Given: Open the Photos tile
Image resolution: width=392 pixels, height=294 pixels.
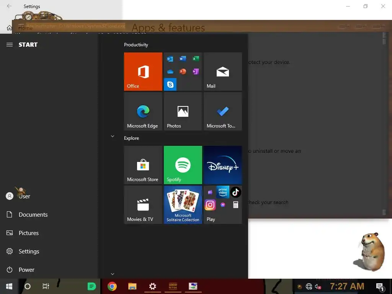Looking at the screenshot, I should (183, 111).
